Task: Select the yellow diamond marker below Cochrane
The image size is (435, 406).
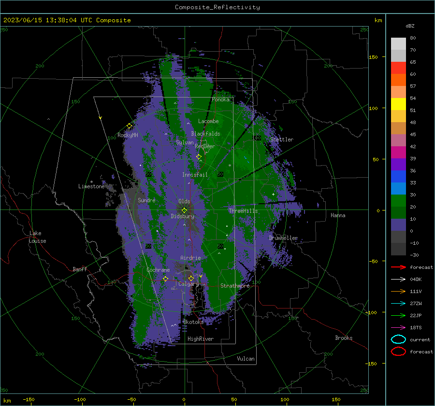Action: tap(165, 279)
